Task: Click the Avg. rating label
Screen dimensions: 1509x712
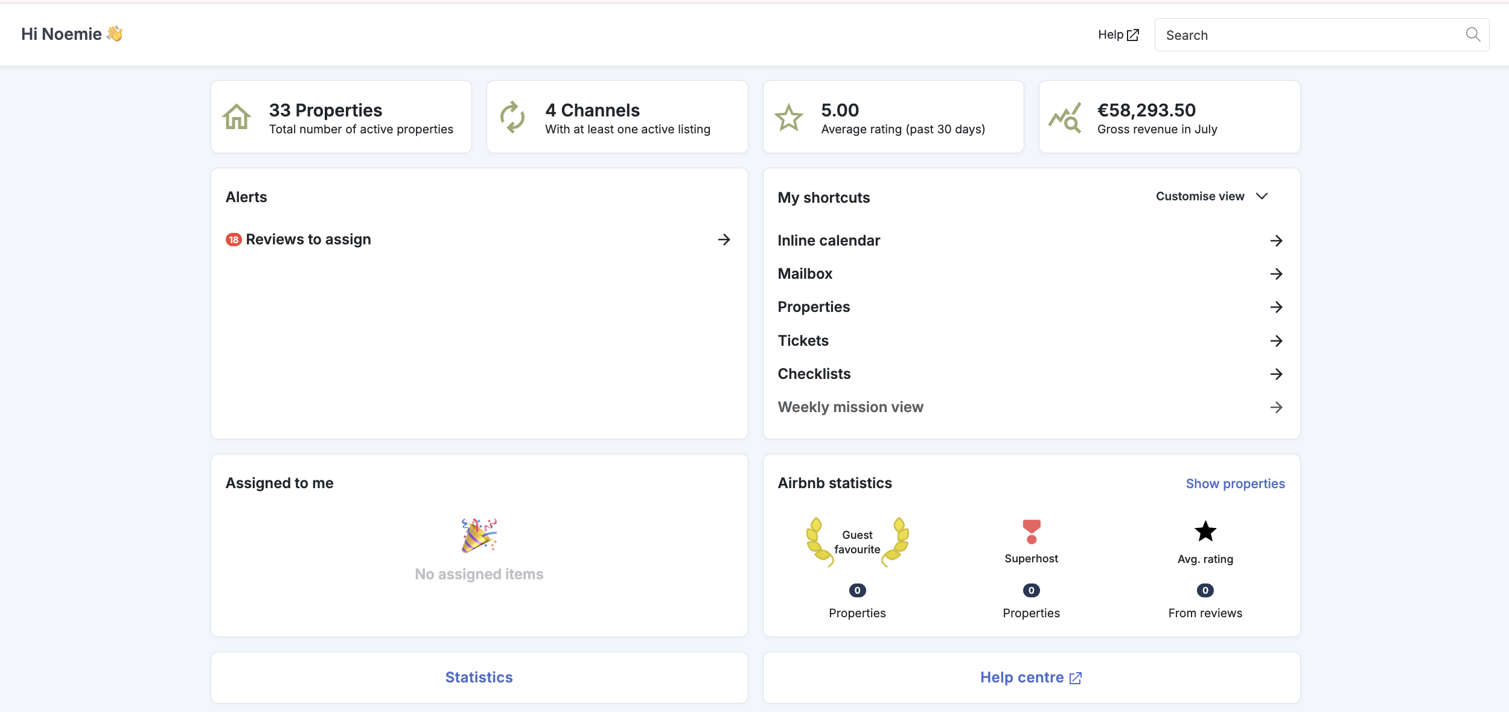Action: click(x=1205, y=559)
